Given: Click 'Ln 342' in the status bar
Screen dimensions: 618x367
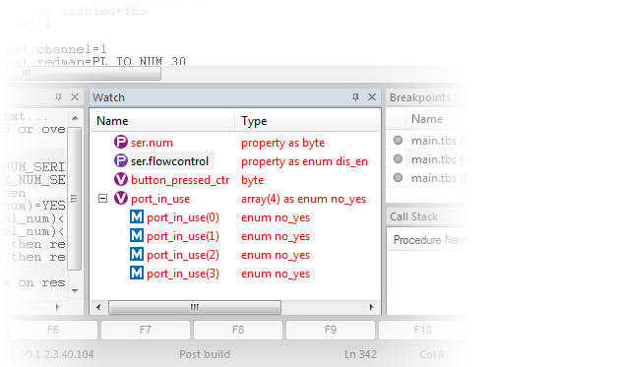Looking at the screenshot, I should tap(360, 354).
